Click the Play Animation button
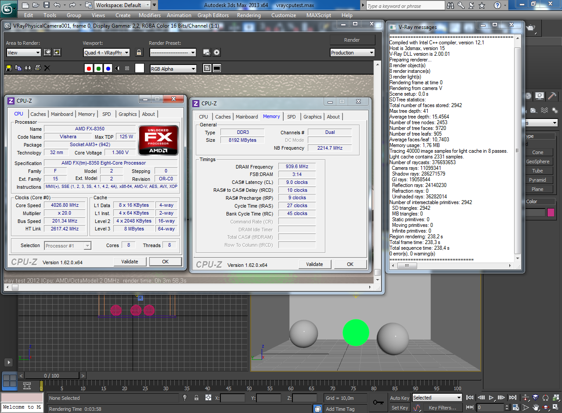 coord(491,398)
